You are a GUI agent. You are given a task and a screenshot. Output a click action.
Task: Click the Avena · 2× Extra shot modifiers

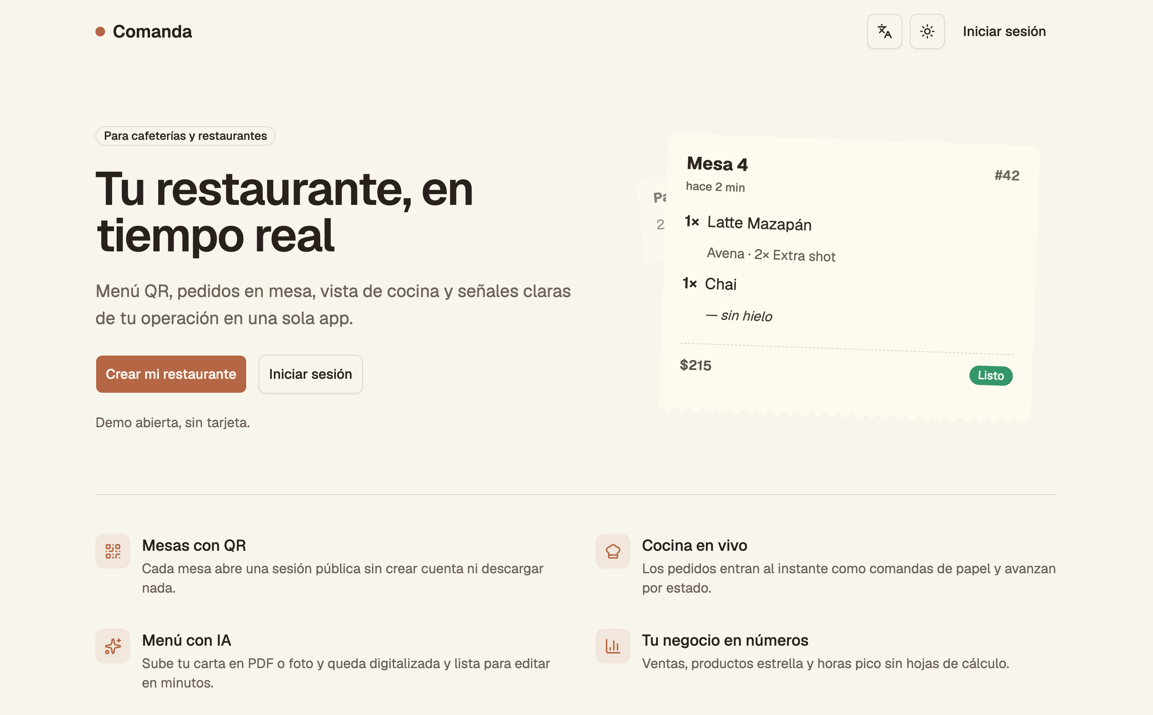[x=771, y=255]
